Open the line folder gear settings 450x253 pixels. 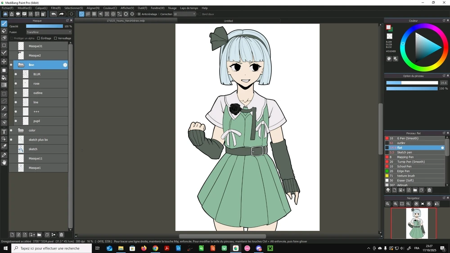[65, 65]
